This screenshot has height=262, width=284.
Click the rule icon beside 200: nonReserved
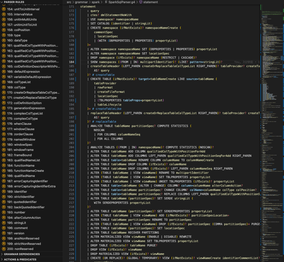pos(4,249)
